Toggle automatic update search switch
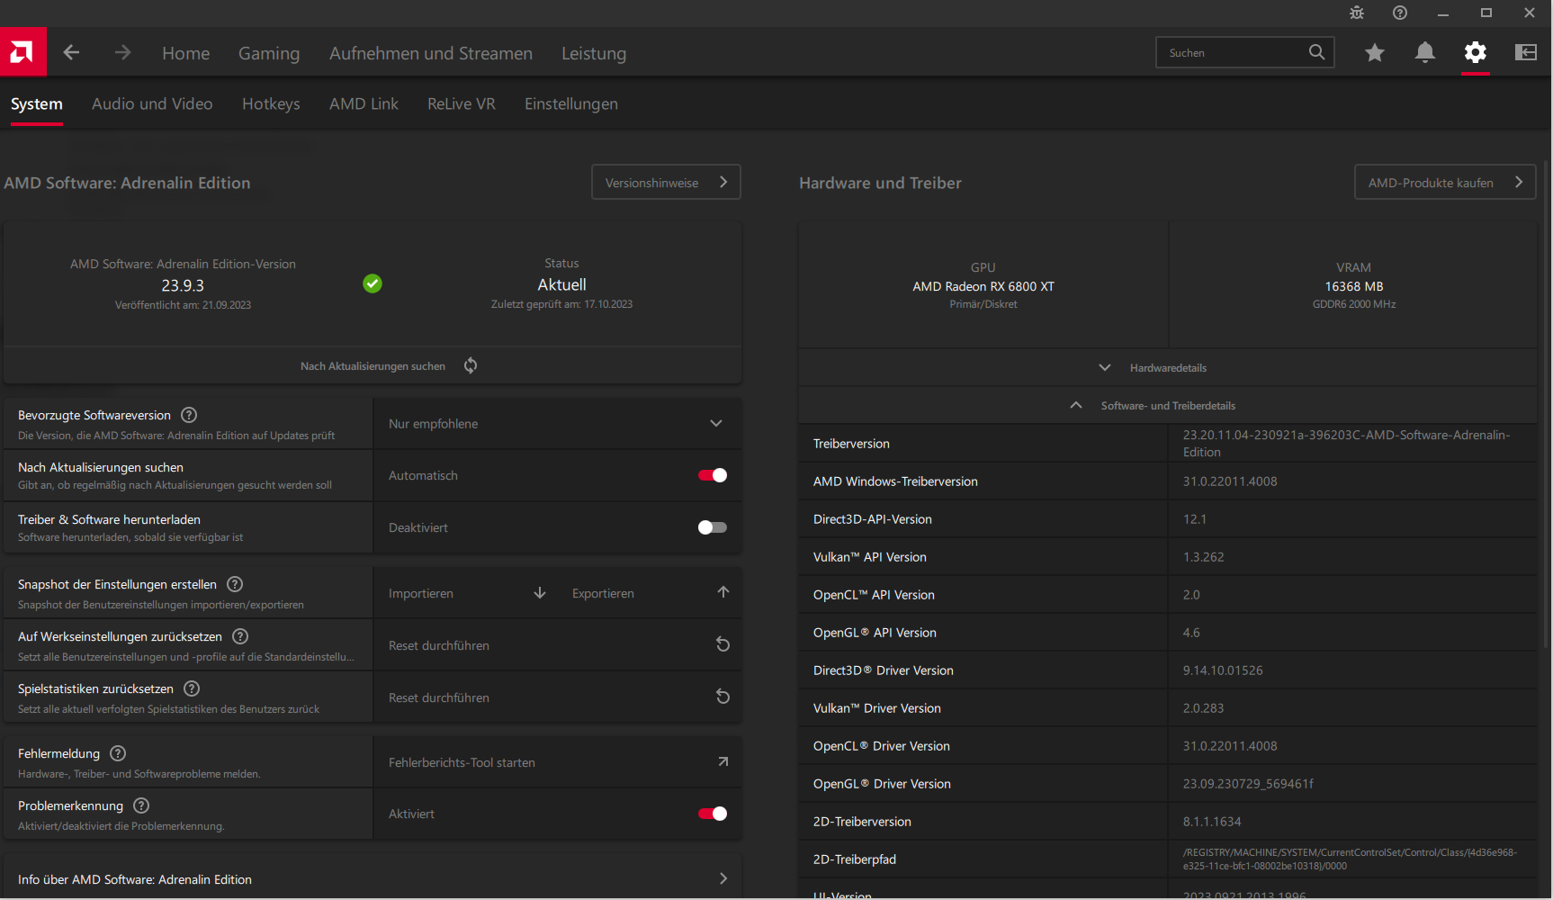Image resolution: width=1553 pixels, height=900 pixels. 713,475
